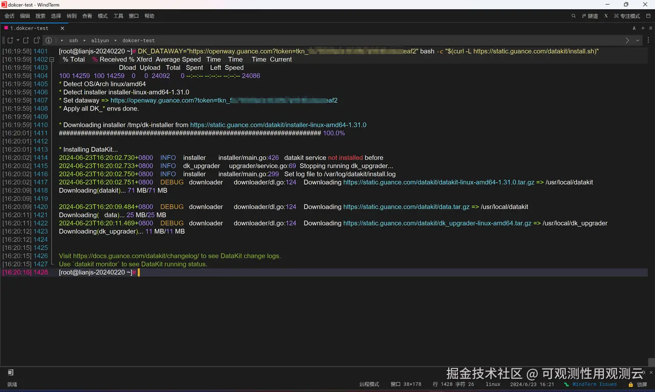Open the 转到 menu

click(x=72, y=16)
